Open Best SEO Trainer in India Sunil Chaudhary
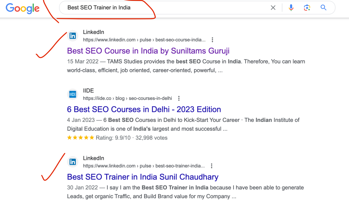The height and width of the screenshot is (211, 349). point(143,177)
